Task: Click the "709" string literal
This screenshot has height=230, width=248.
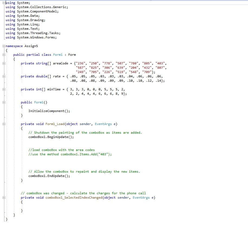Action: tap(147, 72)
